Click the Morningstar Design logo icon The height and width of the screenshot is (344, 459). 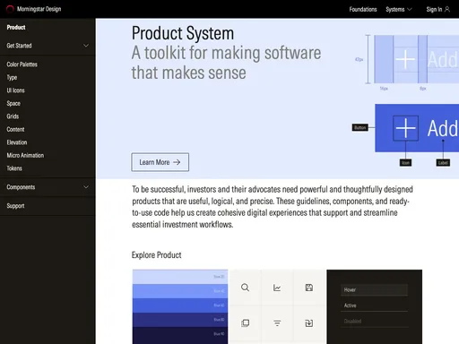pos(10,9)
